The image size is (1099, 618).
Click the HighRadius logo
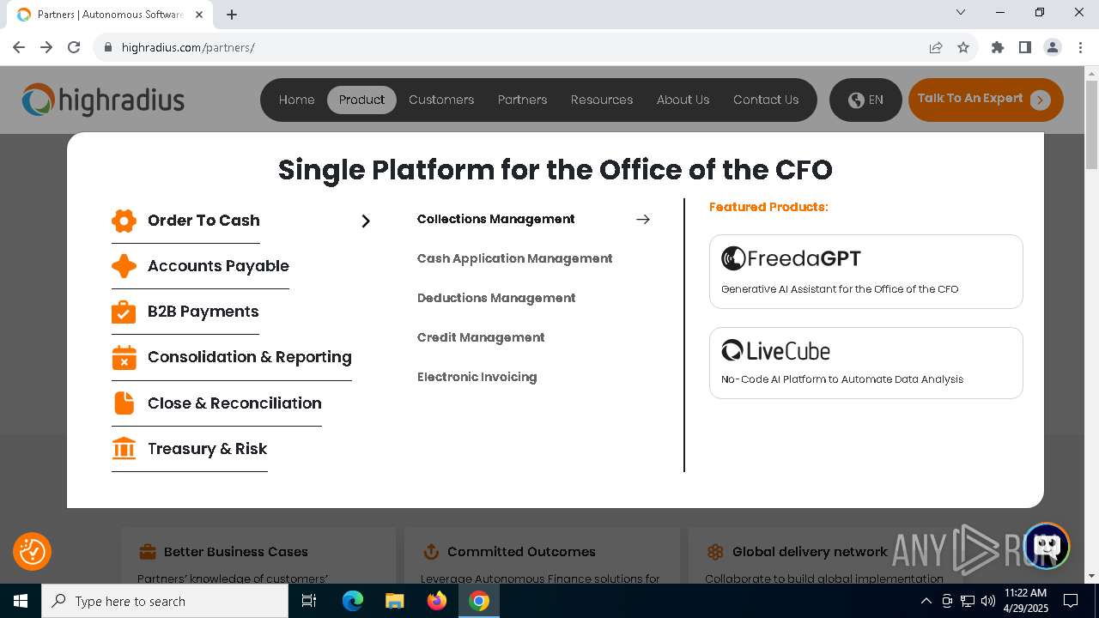click(x=103, y=100)
